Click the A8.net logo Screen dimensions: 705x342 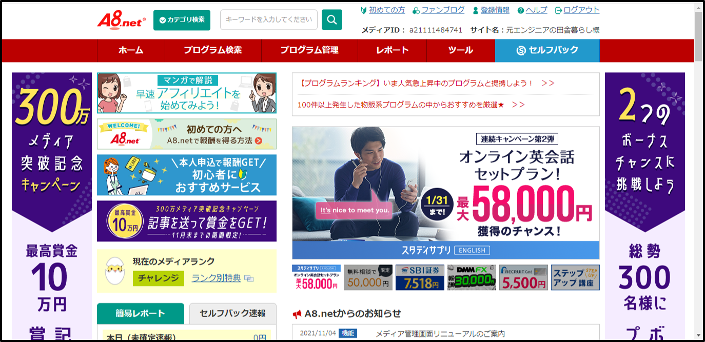[121, 21]
